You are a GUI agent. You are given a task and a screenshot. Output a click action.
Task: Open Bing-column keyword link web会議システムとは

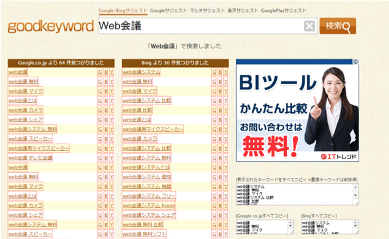pos(146,168)
